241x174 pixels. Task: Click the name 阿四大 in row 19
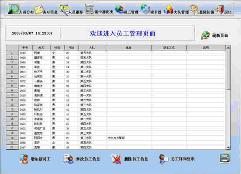click(x=38, y=138)
